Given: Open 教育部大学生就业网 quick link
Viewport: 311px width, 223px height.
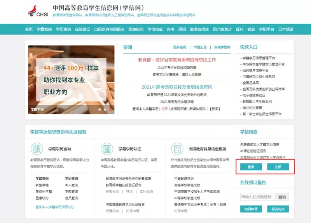Looking at the screenshot, I should (x=257, y=102).
